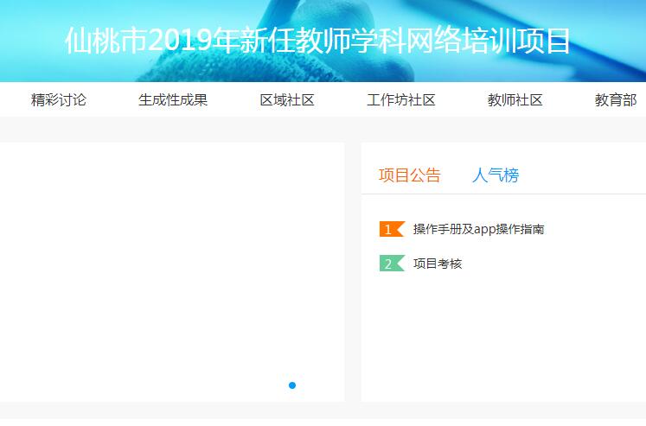646x426 pixels.
Task: Switch to the 项目公告 tab
Action: point(410,175)
